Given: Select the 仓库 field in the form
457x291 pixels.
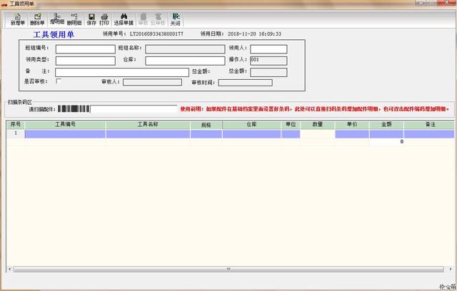Looking at the screenshot, I should click(x=184, y=60).
